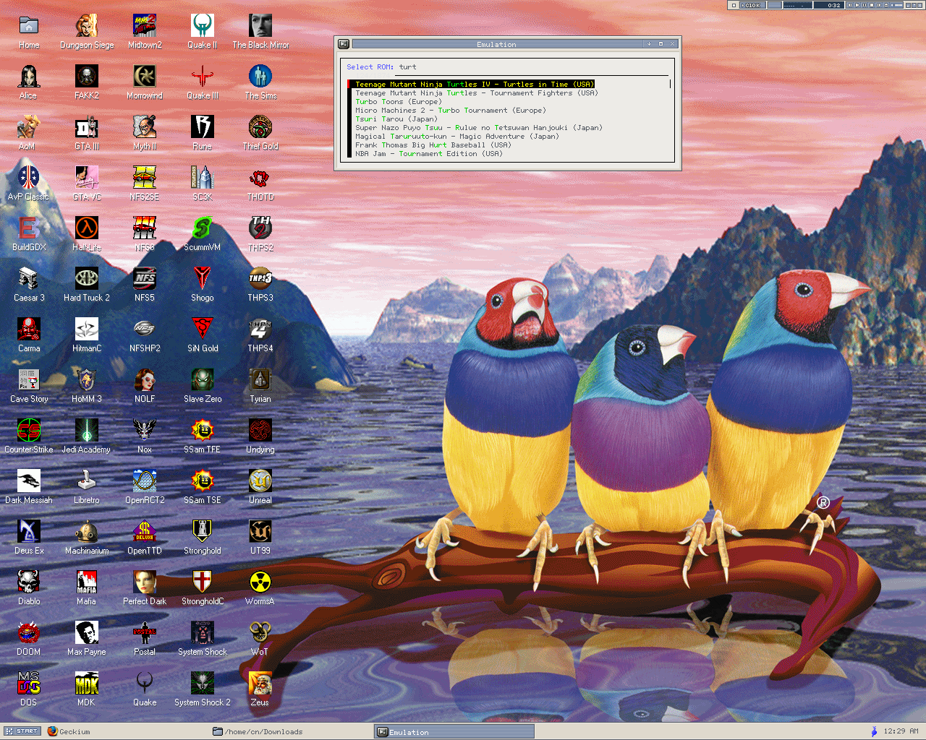The height and width of the screenshot is (740, 926).
Task: Select Super Nazo Puyo Tsuu entry
Action: tap(479, 128)
